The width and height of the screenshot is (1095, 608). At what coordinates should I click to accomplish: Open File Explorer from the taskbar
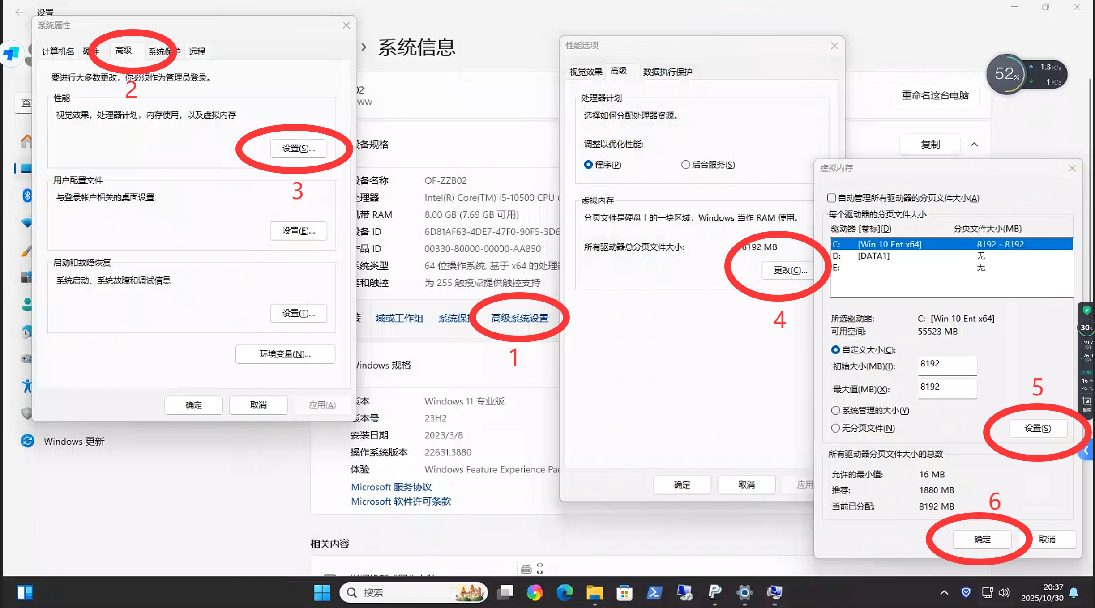tap(595, 592)
